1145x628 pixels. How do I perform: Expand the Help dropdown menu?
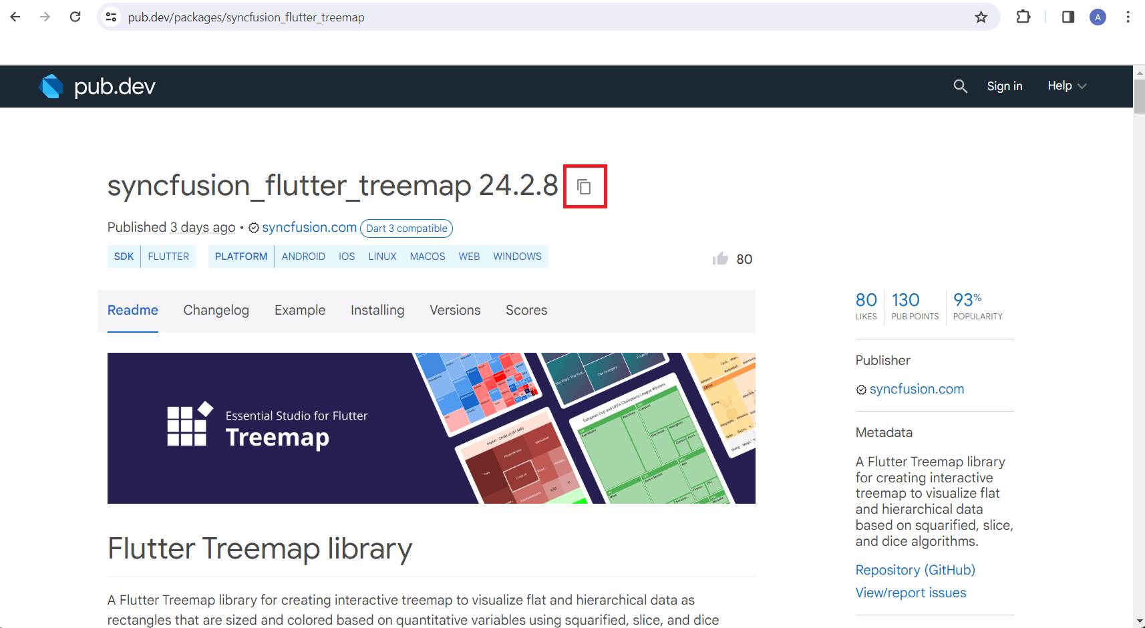(x=1067, y=86)
